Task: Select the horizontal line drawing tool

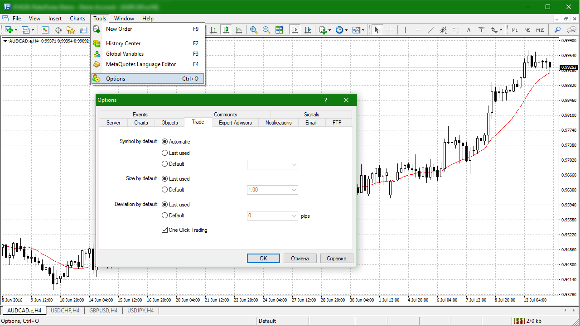Action: tap(418, 30)
